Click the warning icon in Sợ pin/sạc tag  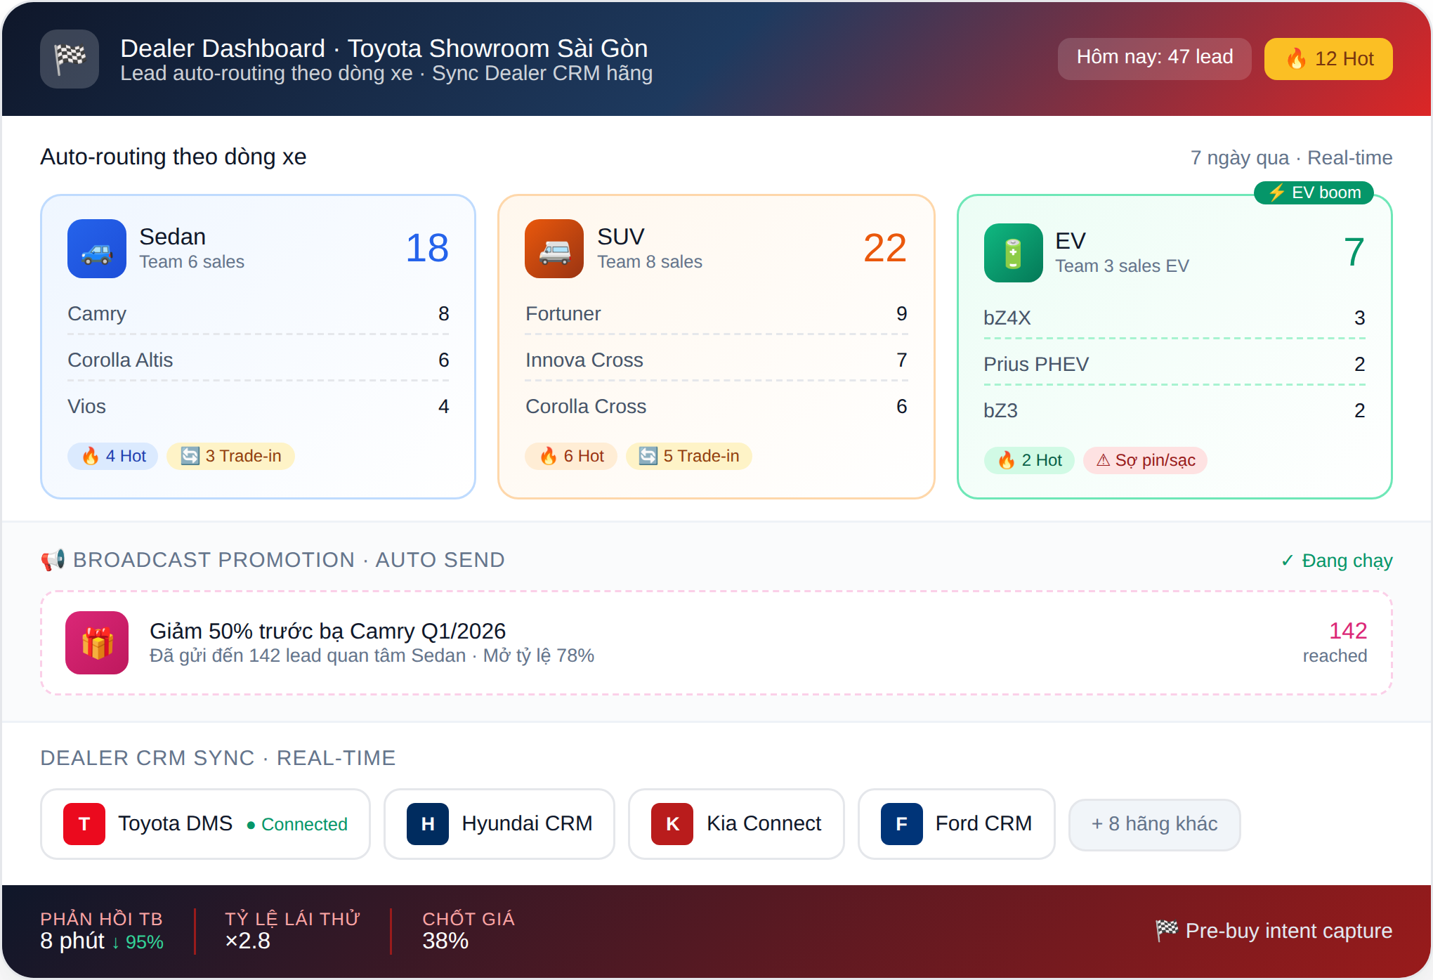[1104, 460]
